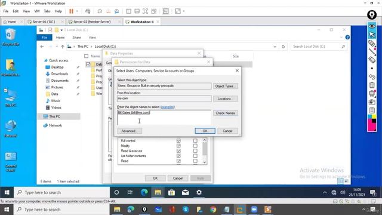This screenshot has width=382, height=215.
Task: Open the dropdown next to the pause button
Action: click(77, 11)
